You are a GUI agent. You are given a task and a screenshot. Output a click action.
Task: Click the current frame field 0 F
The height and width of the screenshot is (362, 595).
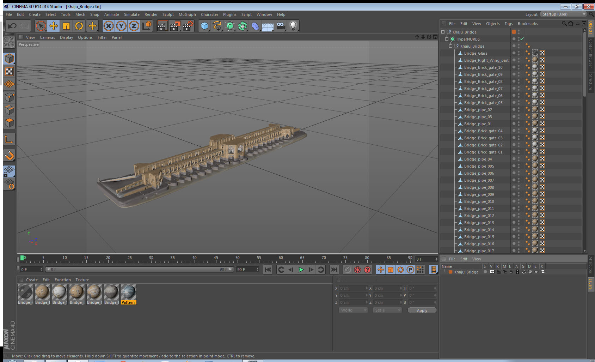point(31,269)
